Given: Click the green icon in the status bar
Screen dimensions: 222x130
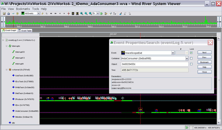Looking at the screenshot, I should click(187, 128).
